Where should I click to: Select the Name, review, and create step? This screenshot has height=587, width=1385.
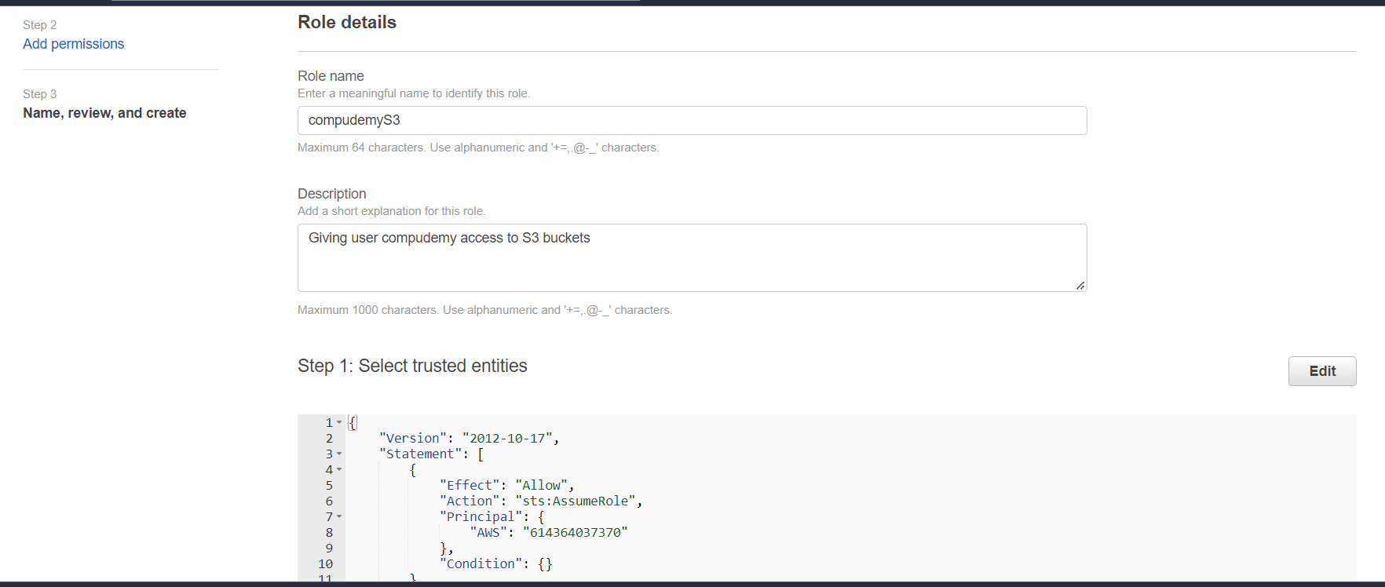(x=104, y=113)
